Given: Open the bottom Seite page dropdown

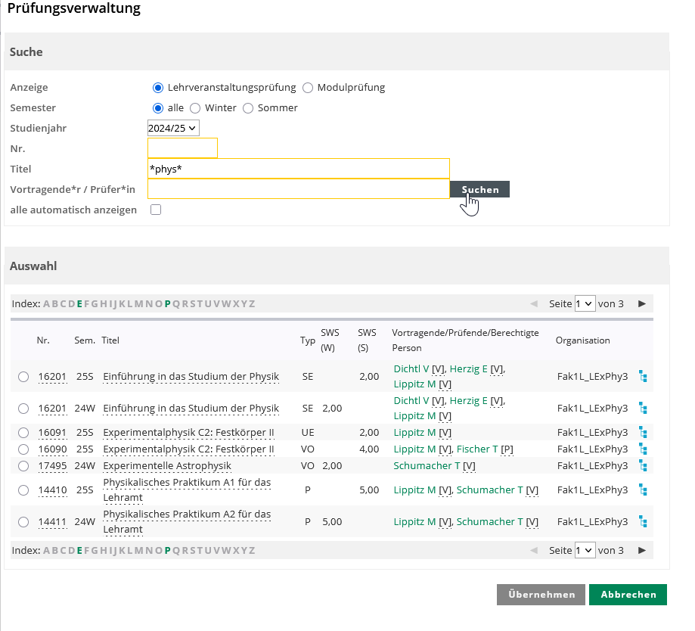Looking at the screenshot, I should coord(585,550).
